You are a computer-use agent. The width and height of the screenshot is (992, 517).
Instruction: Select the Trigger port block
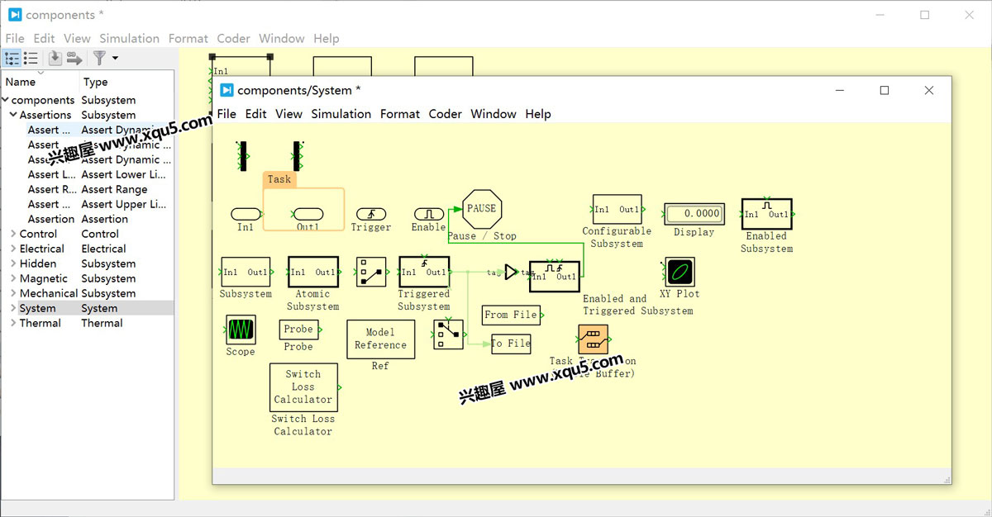pyautogui.click(x=370, y=214)
